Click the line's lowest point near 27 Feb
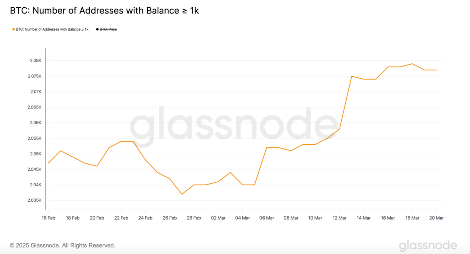 click(182, 194)
